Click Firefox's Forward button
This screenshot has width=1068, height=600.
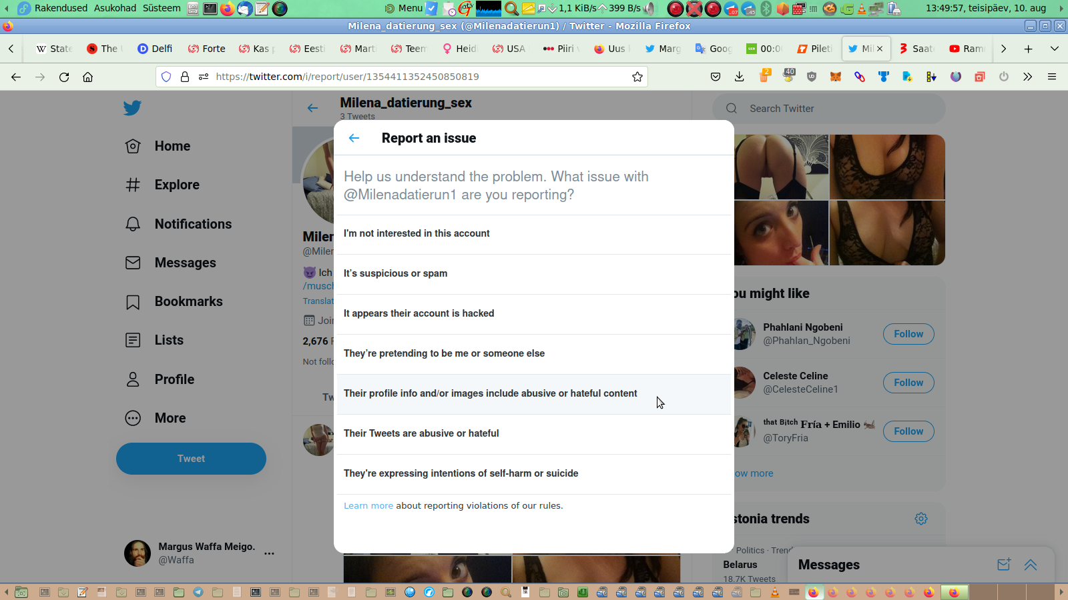[40, 77]
